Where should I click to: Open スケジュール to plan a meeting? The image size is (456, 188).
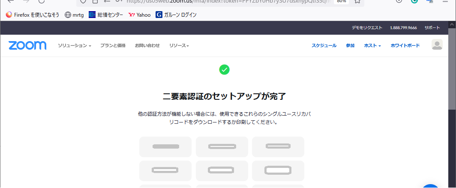coord(324,46)
